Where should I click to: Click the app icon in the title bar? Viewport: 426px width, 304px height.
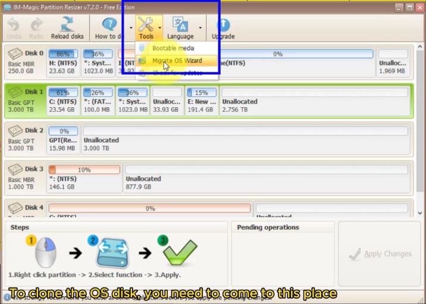pos(7,7)
